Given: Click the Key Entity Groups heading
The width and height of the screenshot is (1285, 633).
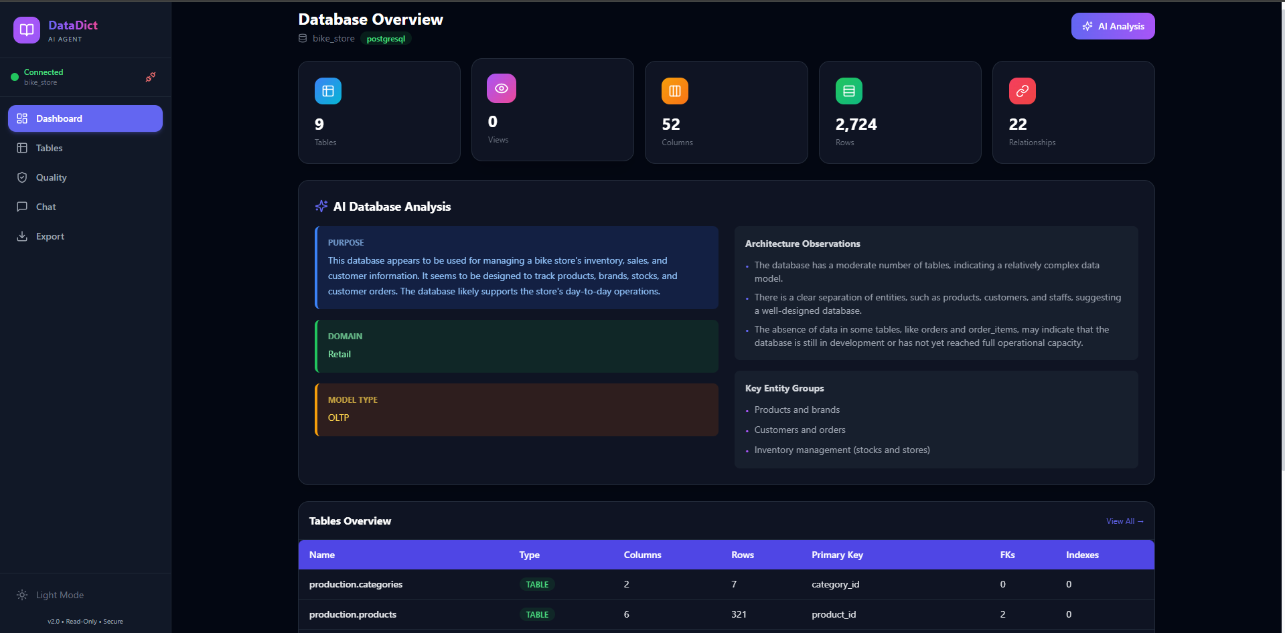Looking at the screenshot, I should point(784,388).
